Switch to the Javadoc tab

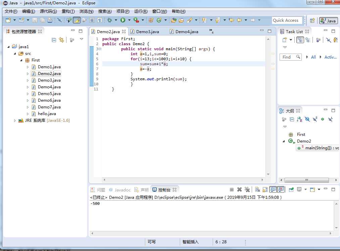(120, 190)
